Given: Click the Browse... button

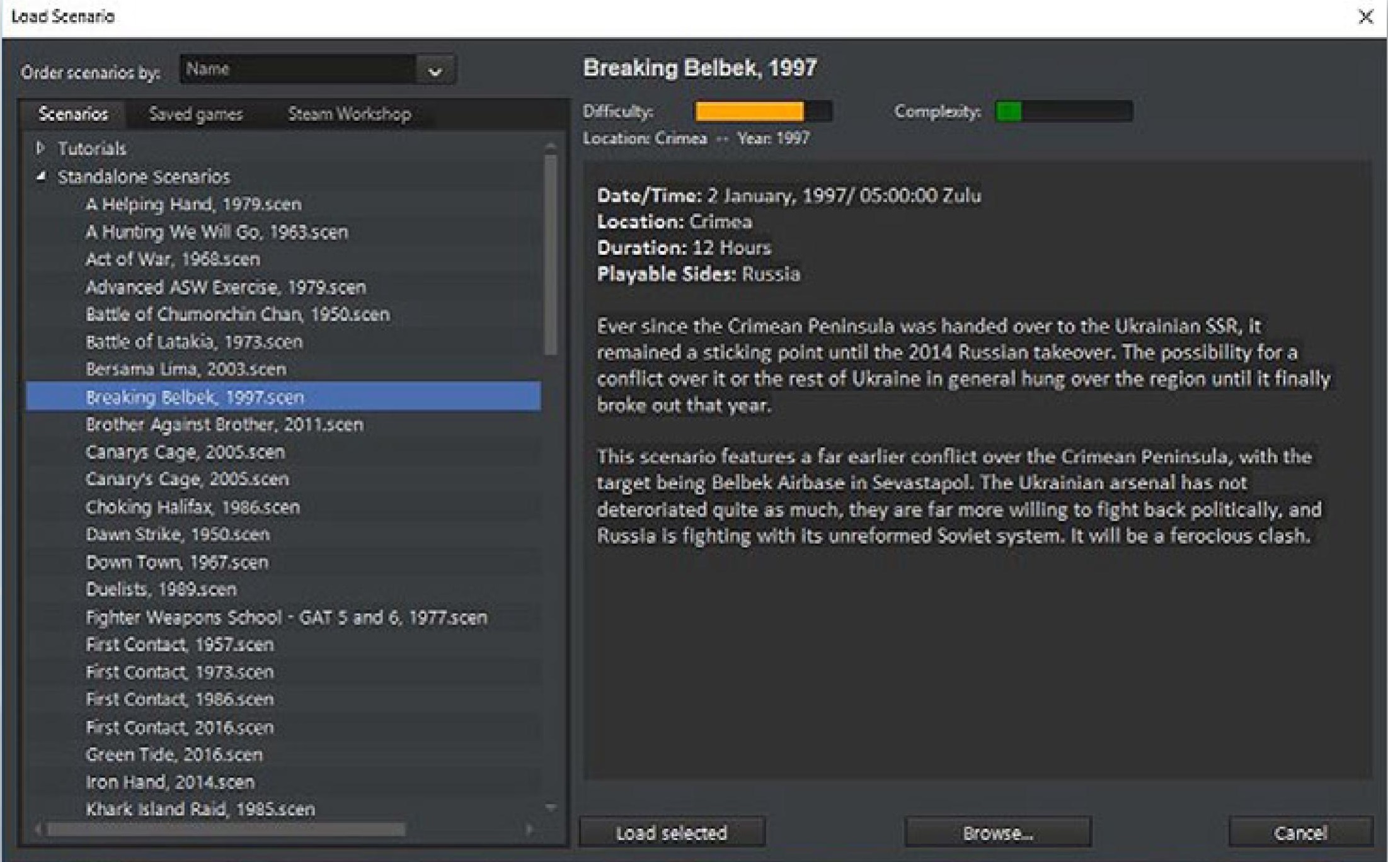Looking at the screenshot, I should [997, 832].
